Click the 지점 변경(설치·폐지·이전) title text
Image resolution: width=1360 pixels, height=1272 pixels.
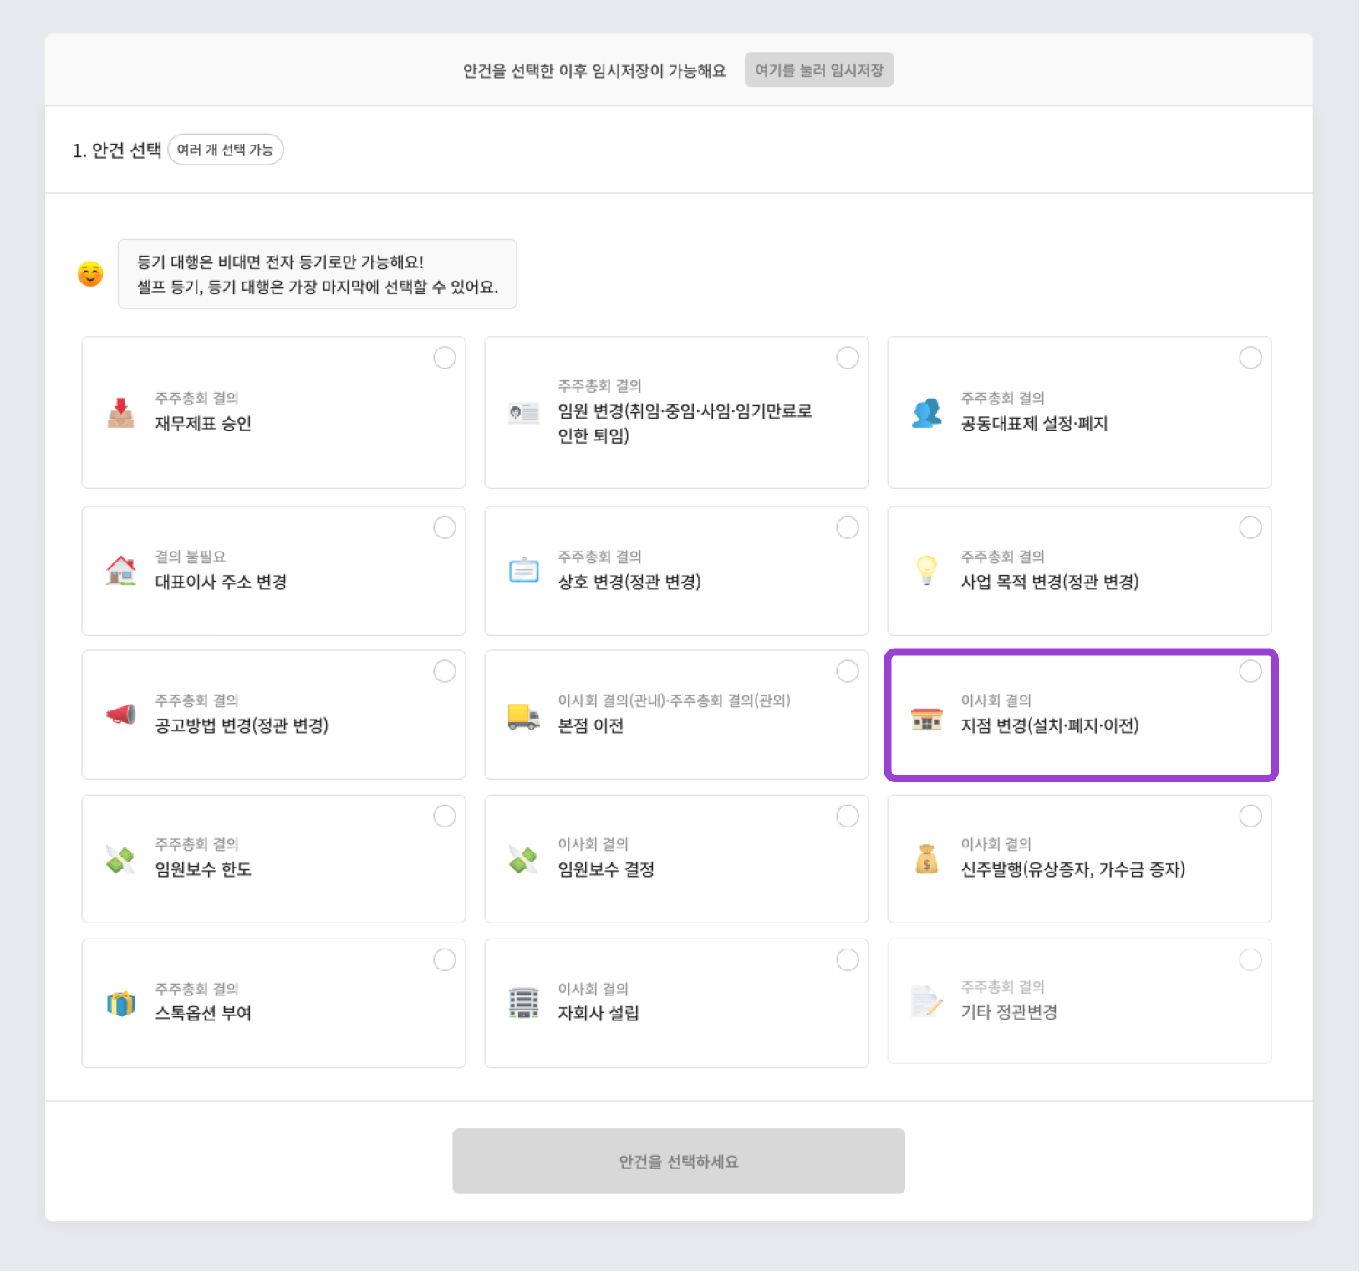(1050, 725)
